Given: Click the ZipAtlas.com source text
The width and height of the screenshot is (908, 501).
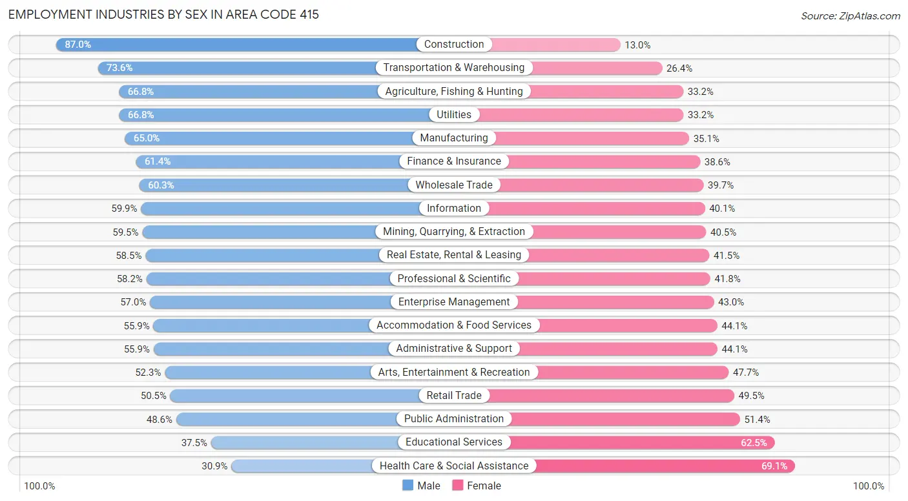Looking at the screenshot, I should (851, 15).
